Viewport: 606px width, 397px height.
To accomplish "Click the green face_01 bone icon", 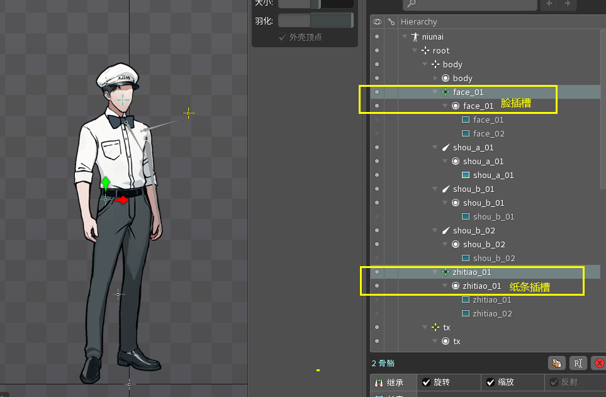I will coord(446,92).
